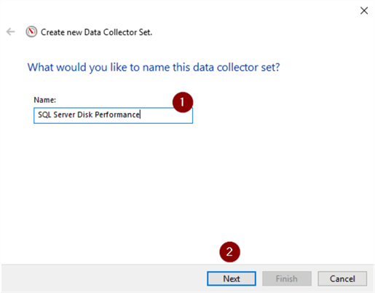The width and height of the screenshot is (375, 293).
Task: Click the greyed-out Finish button
Action: (287, 278)
